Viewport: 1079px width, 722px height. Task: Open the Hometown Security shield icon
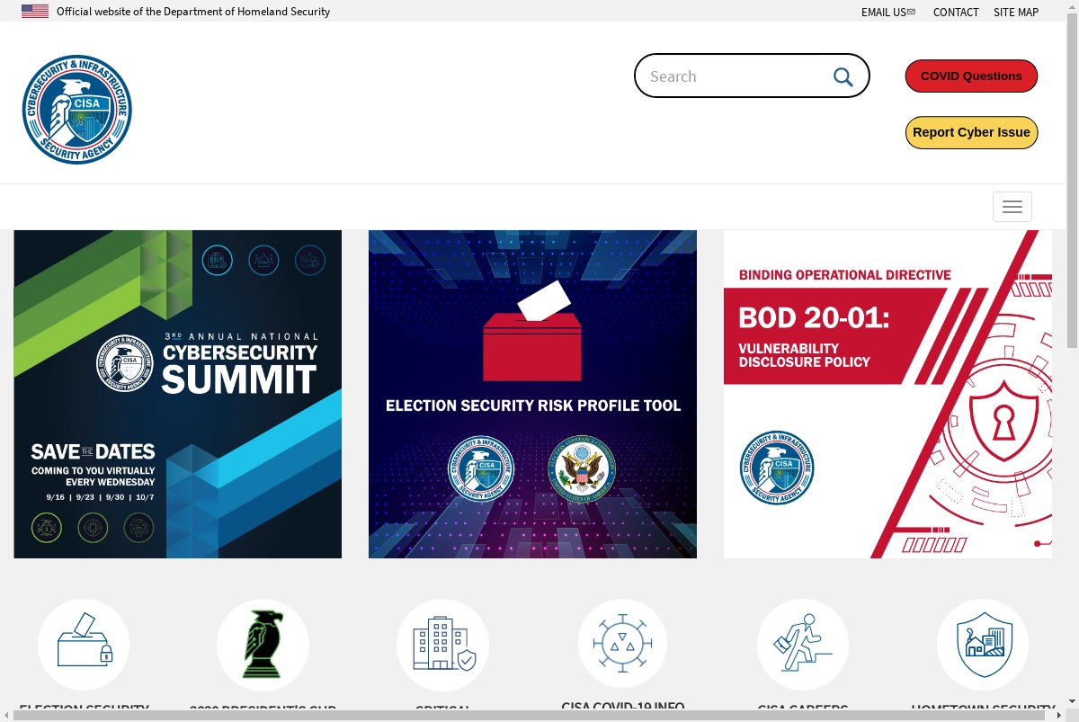point(983,645)
